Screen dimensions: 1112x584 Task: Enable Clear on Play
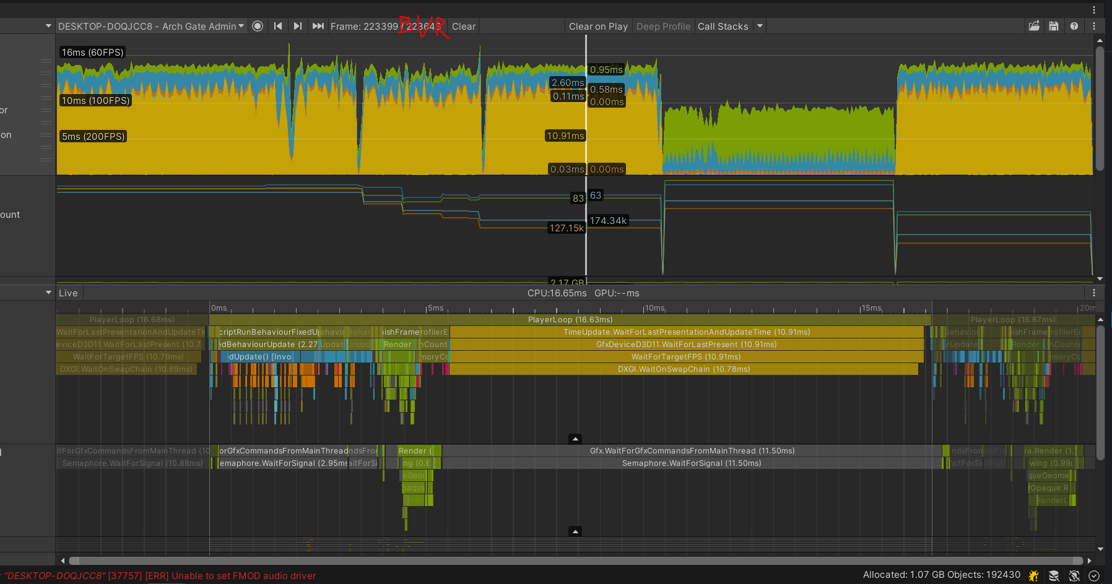(x=597, y=26)
